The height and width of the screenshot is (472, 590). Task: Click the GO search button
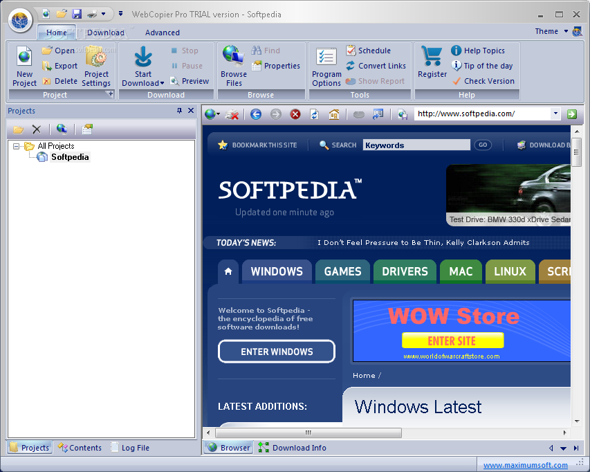(x=483, y=145)
